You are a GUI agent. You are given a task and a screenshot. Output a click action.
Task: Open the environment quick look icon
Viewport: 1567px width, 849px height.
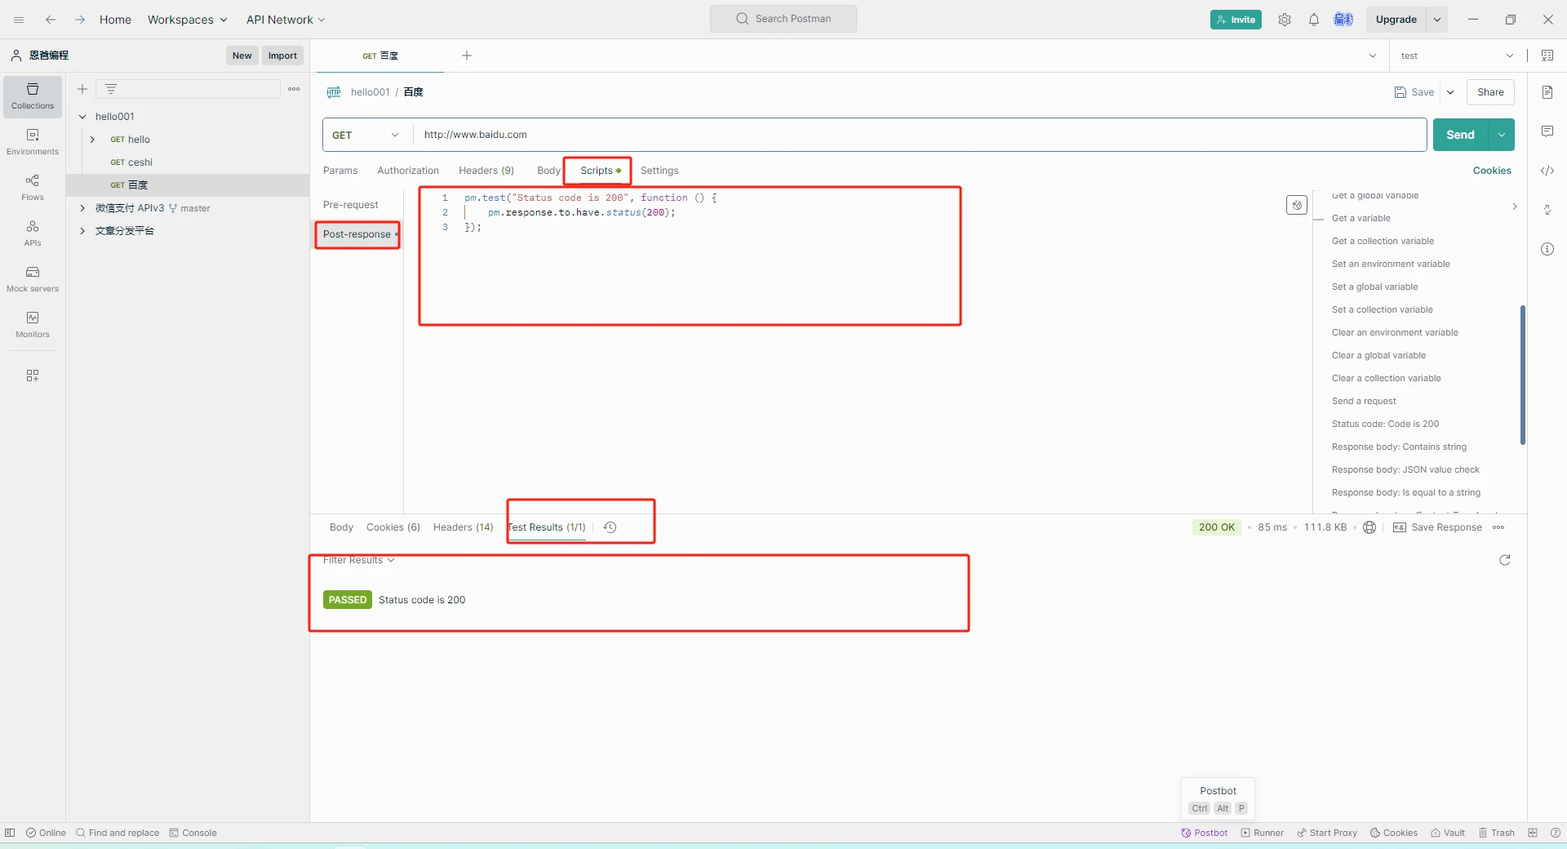click(x=1547, y=56)
